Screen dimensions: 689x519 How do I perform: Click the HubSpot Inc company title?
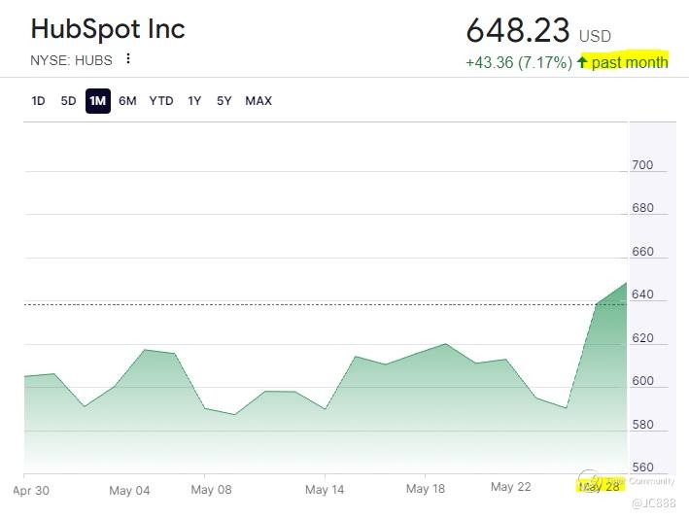(108, 29)
